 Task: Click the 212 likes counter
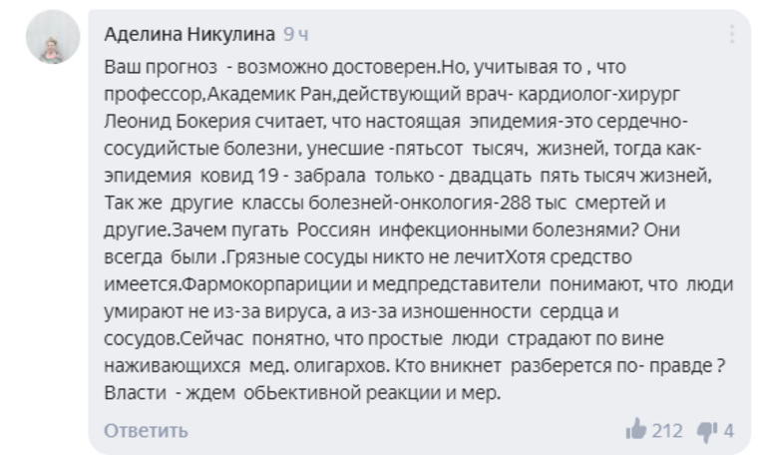pos(666,430)
